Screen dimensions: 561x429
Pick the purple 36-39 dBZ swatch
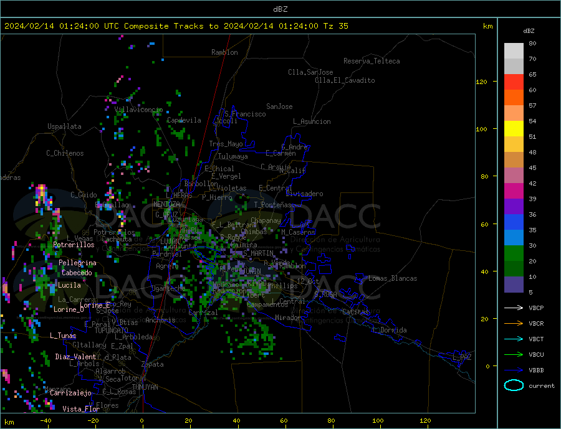click(x=514, y=207)
